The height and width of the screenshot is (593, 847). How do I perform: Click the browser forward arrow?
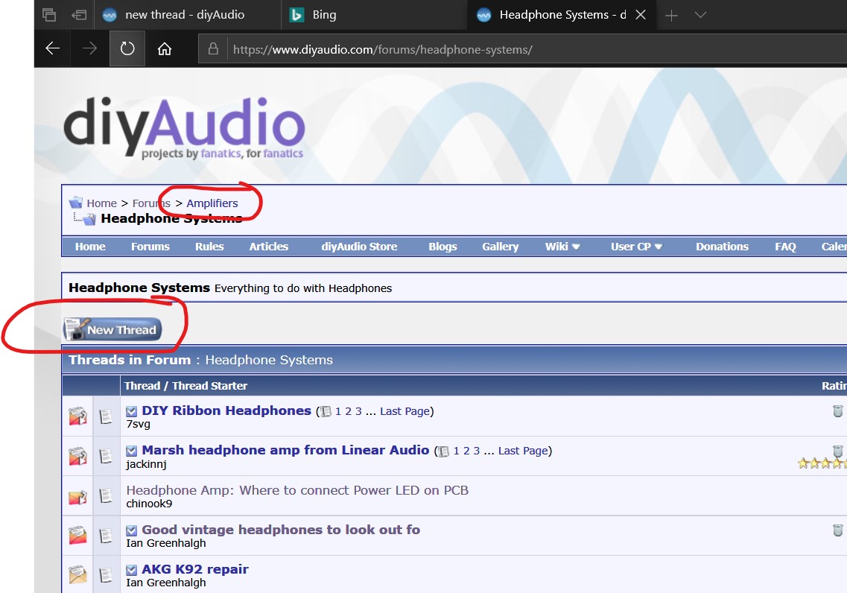89,48
